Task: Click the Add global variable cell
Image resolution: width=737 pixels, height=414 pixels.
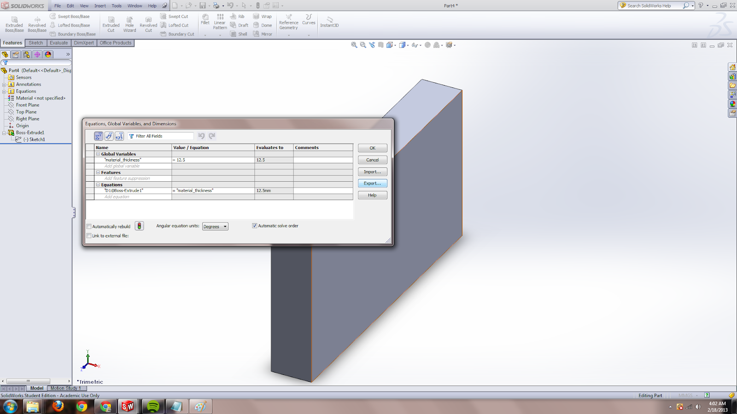Action: [133, 166]
